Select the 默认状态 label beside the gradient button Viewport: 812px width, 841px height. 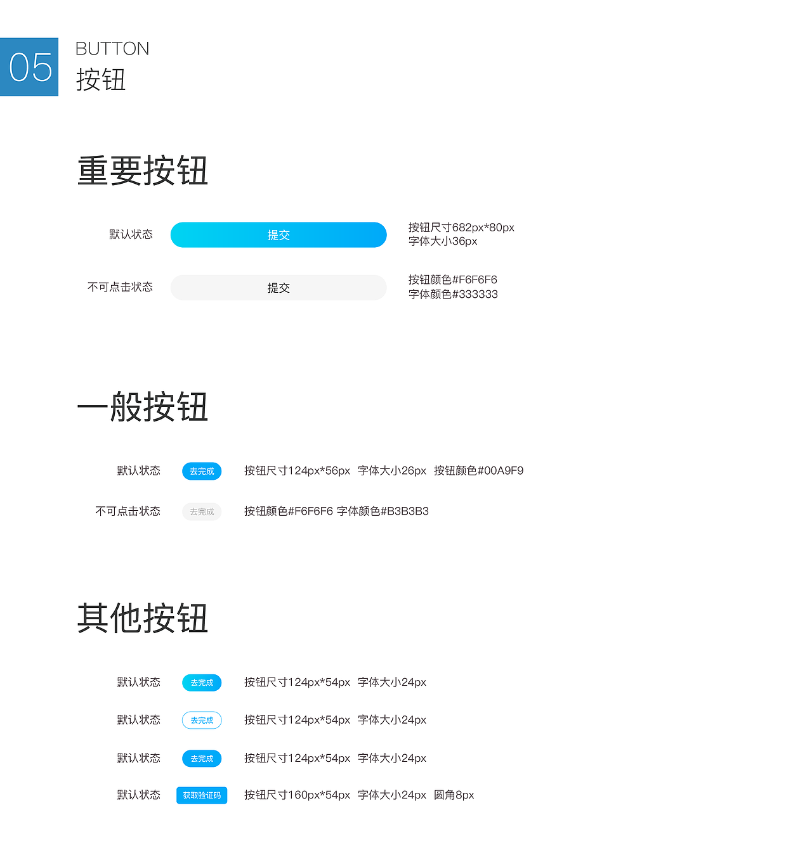[130, 234]
